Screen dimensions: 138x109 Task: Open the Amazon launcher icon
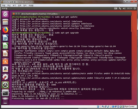(5, 69)
